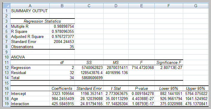Click the Regression Statistics heading cell
This screenshot has height=109, width=211.
[x=42, y=21]
